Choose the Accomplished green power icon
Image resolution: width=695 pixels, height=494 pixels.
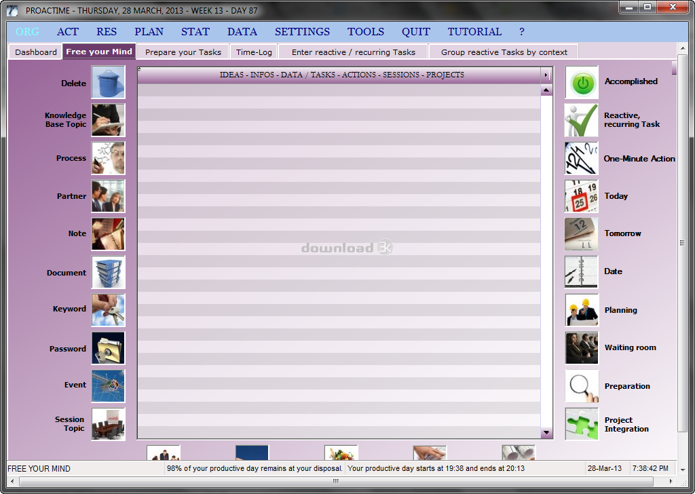tap(582, 83)
